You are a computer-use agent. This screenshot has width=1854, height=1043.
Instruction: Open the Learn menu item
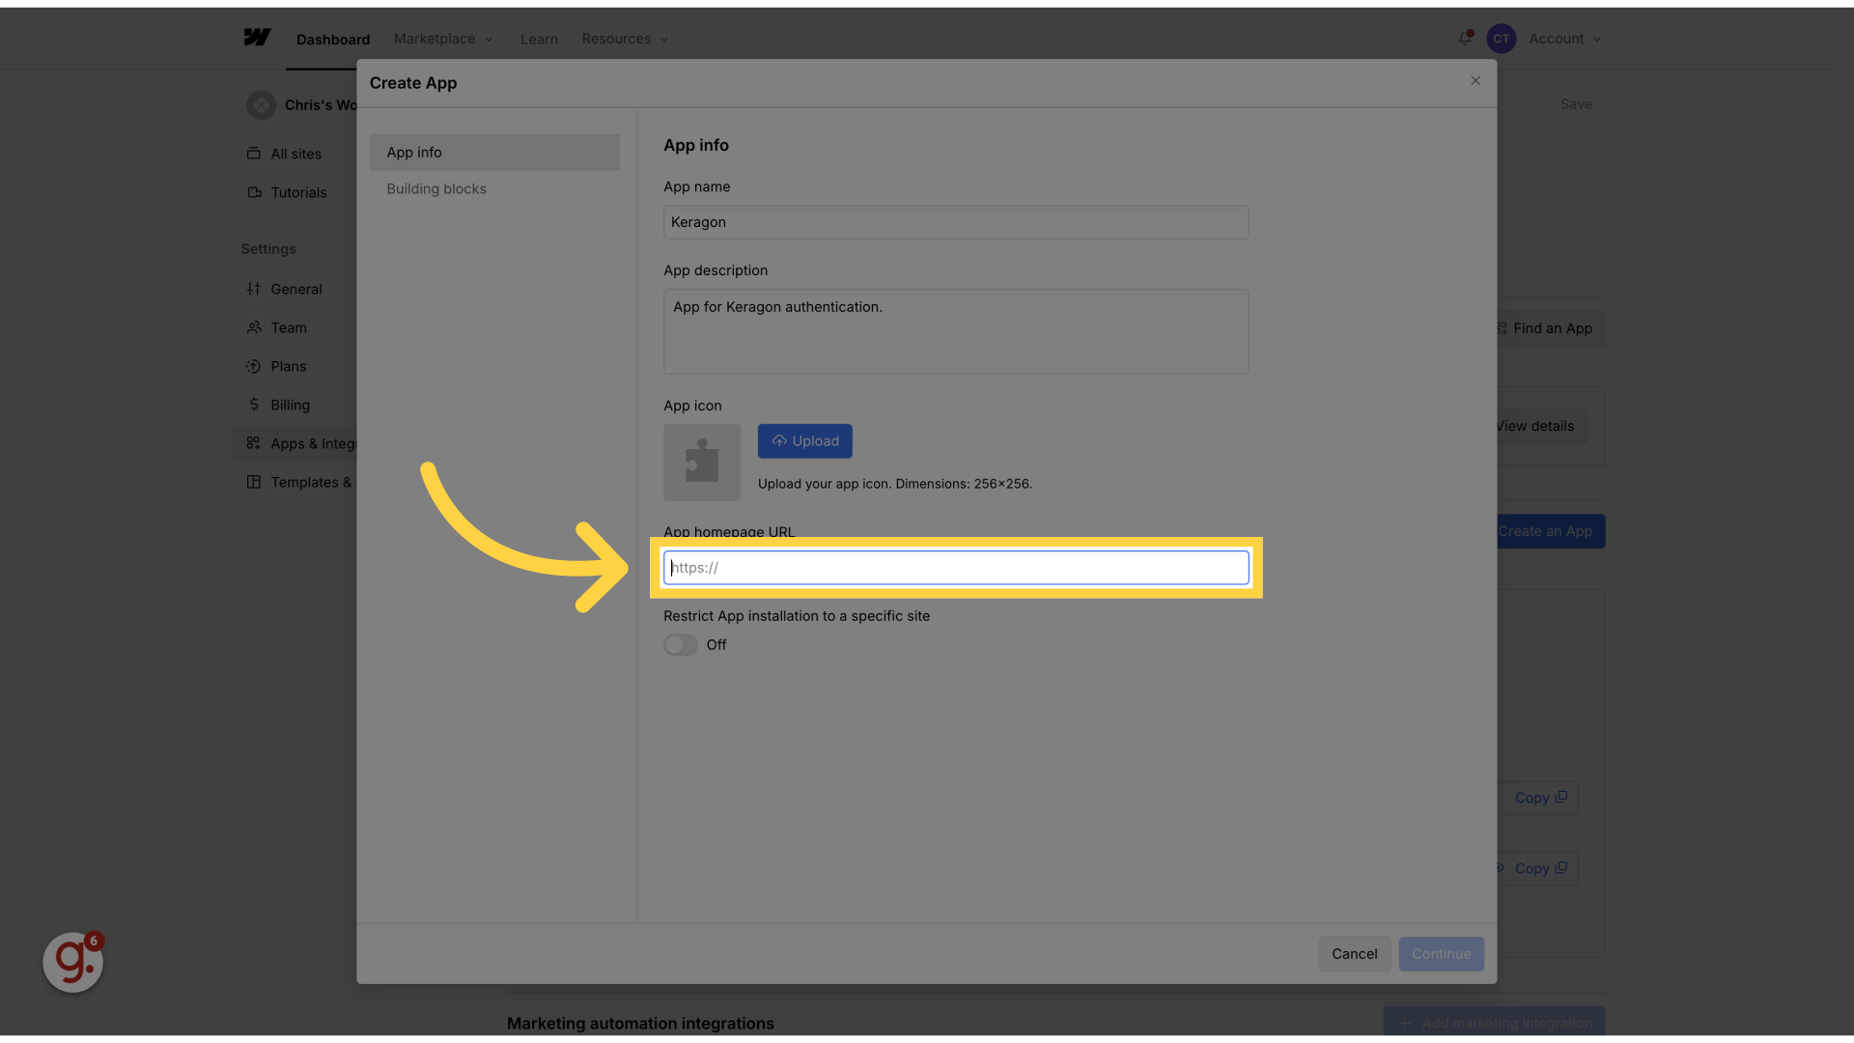point(539,39)
